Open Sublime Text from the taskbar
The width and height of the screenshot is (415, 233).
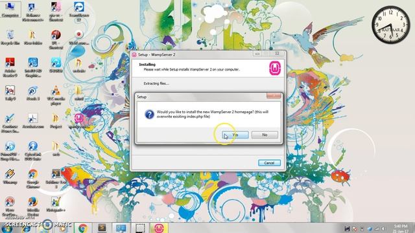(x=102, y=228)
